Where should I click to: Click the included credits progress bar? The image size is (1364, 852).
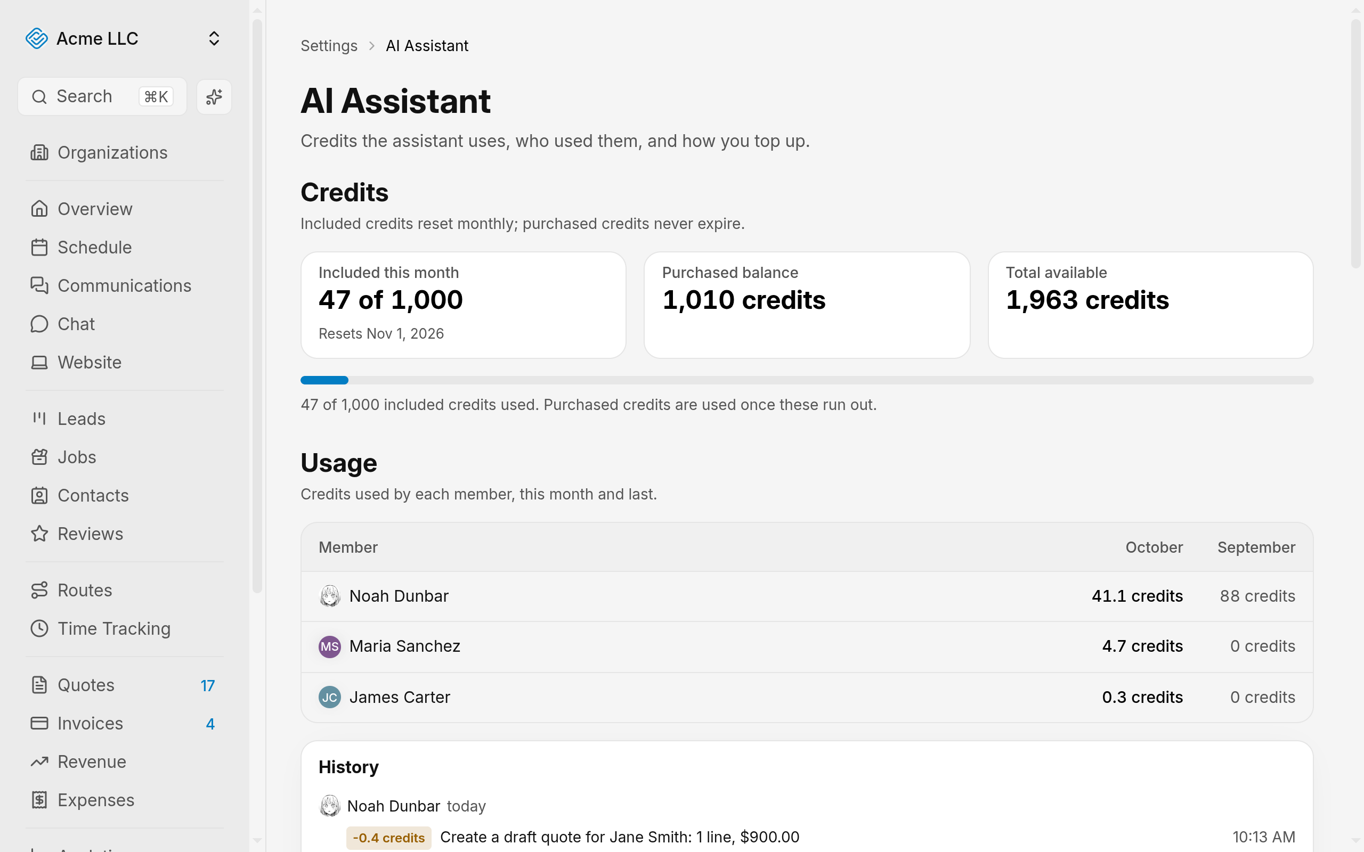807,380
